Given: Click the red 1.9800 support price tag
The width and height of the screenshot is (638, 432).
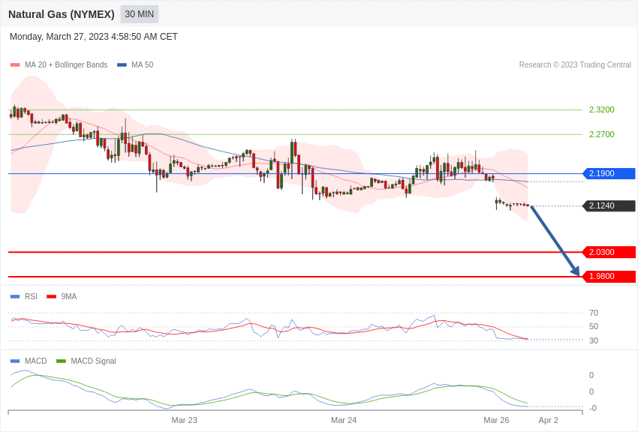Looking at the screenshot, I should tap(609, 276).
